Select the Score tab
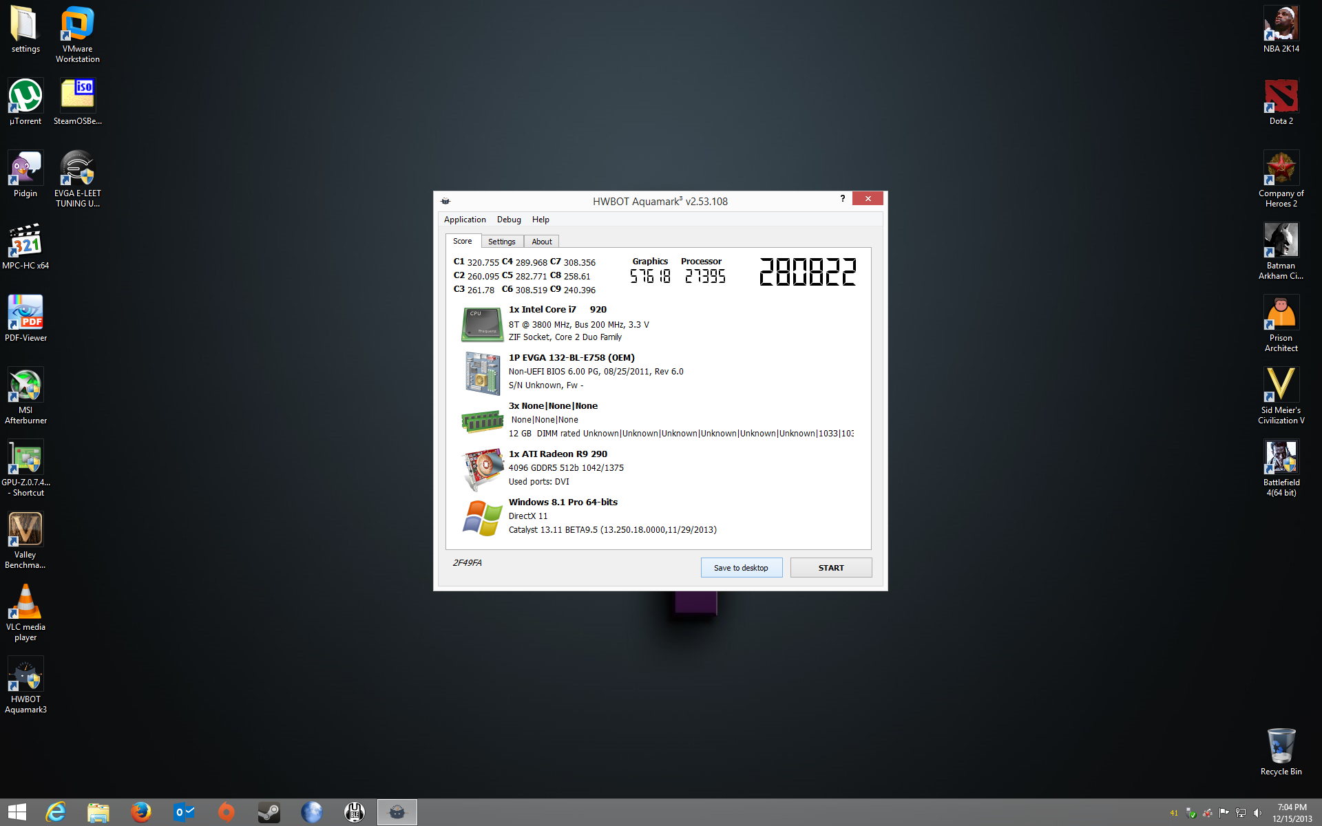 coord(463,241)
